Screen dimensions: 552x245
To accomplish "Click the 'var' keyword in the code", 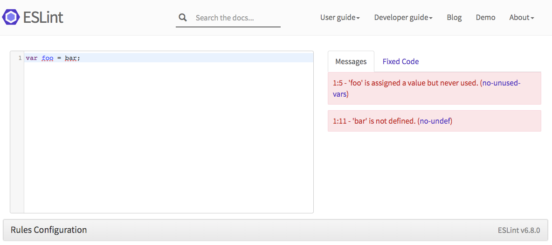I will click(31, 58).
